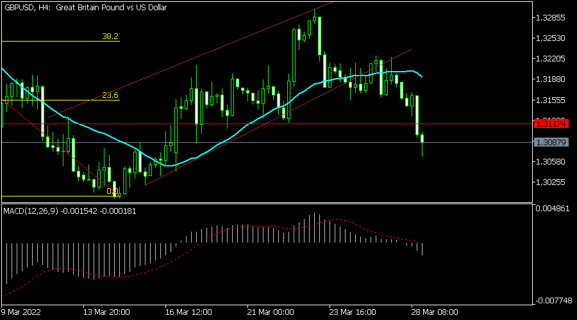
Task: Click the 1.32855 price scale value
Action: (x=550, y=18)
